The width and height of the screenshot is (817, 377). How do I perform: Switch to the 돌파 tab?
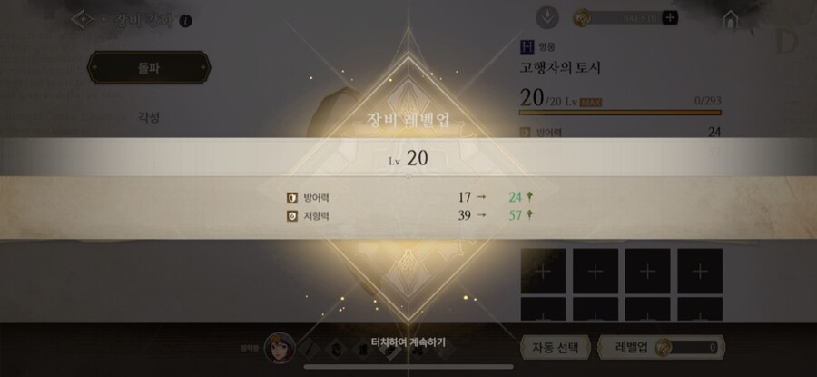pos(149,67)
